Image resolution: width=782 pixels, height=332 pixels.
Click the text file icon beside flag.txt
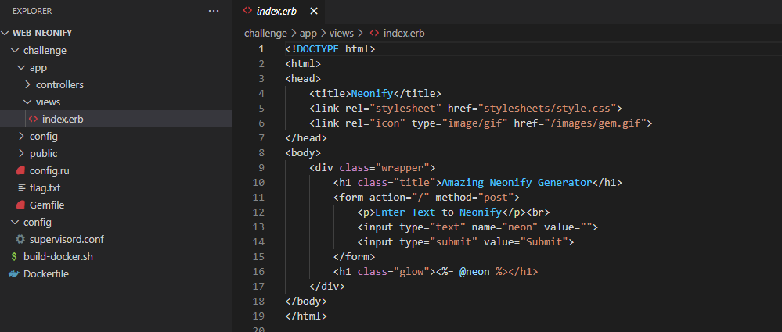pyautogui.click(x=20, y=187)
